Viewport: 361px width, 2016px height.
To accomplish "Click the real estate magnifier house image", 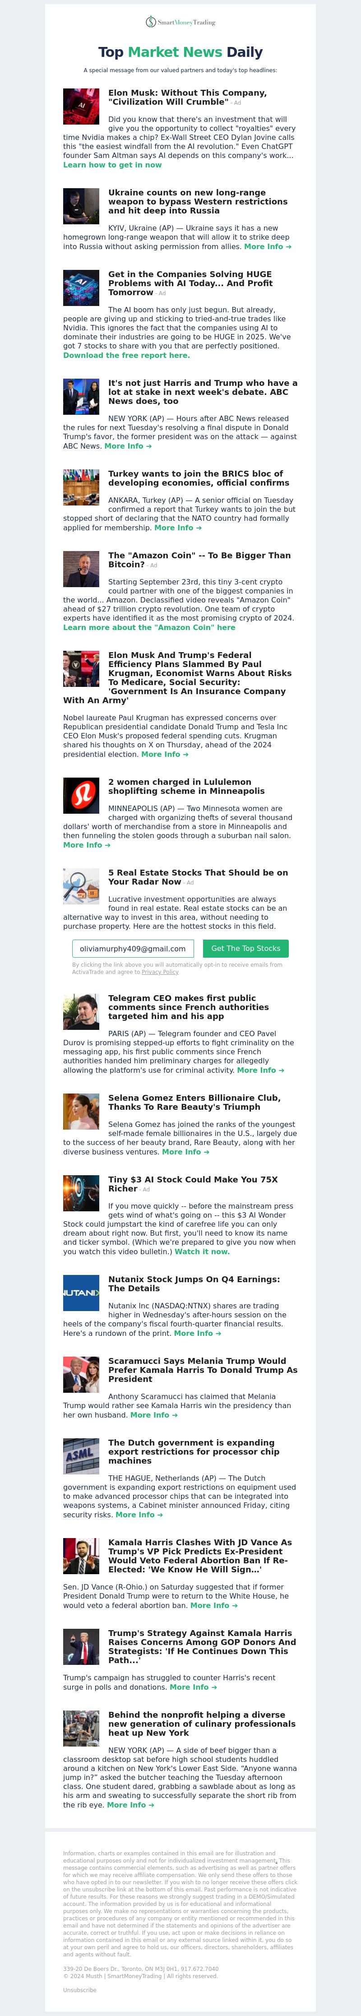I will (x=81, y=886).
